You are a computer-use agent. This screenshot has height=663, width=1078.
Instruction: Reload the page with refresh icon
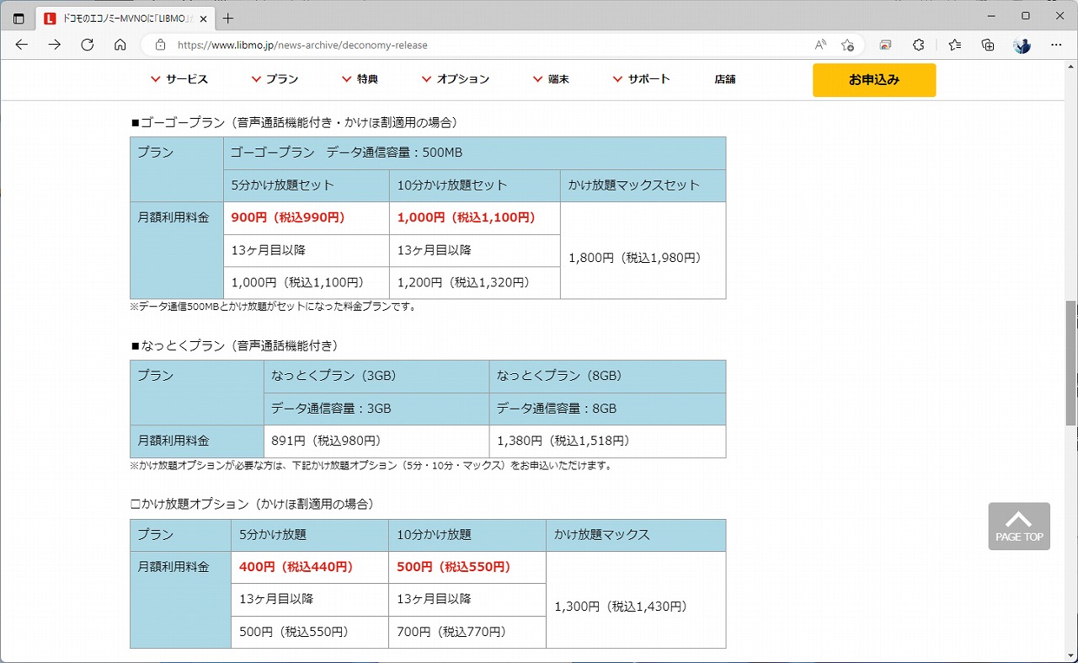point(88,45)
